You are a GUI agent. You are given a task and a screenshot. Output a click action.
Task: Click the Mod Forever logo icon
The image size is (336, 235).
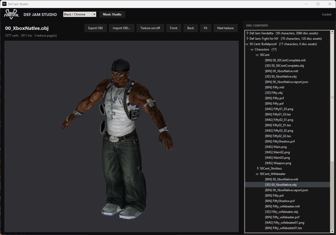(x=11, y=14)
